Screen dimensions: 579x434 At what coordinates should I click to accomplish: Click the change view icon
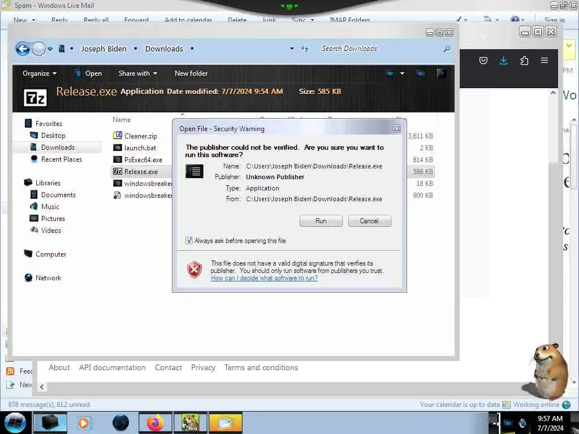pyautogui.click(x=390, y=73)
